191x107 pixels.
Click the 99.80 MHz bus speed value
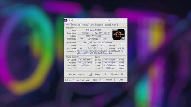tap(85, 65)
